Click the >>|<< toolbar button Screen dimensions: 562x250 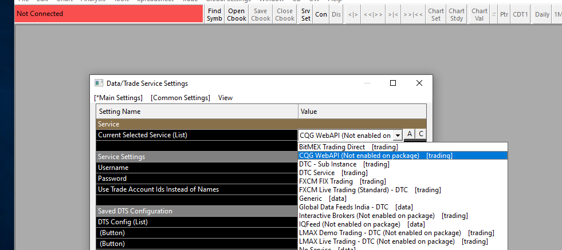[x=413, y=15]
